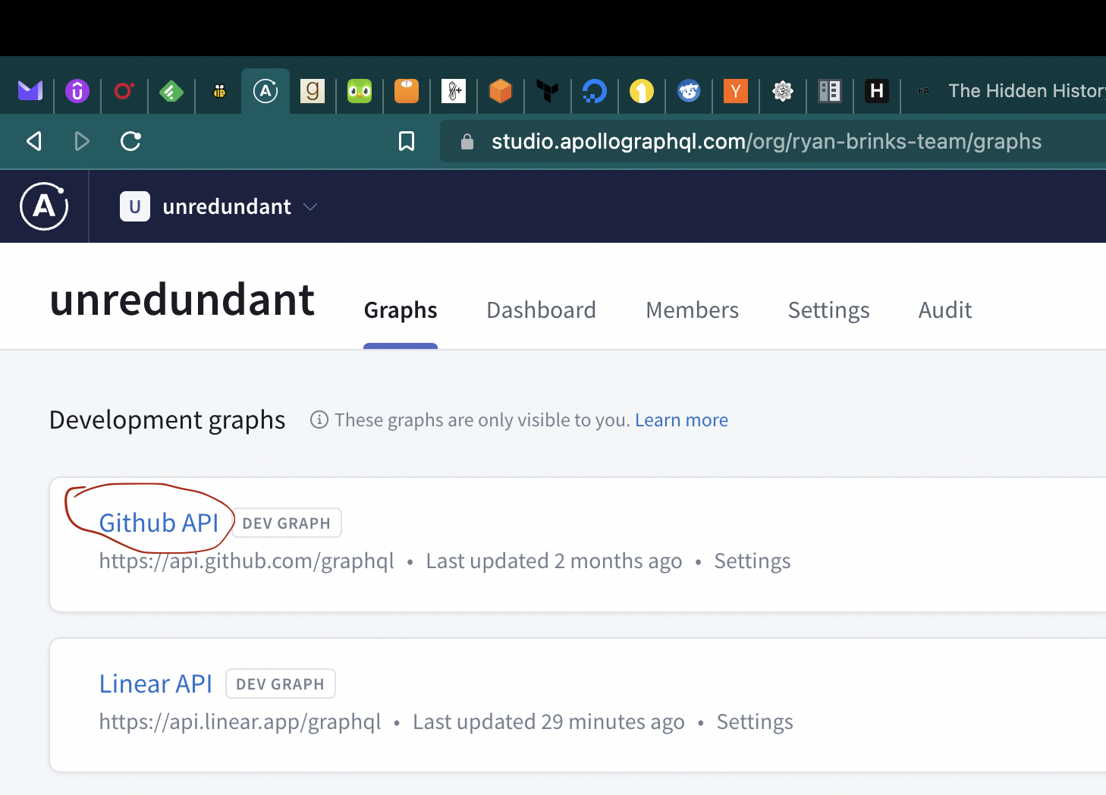Click the info icon beside Development graphs
1106x795 pixels.
tap(319, 419)
